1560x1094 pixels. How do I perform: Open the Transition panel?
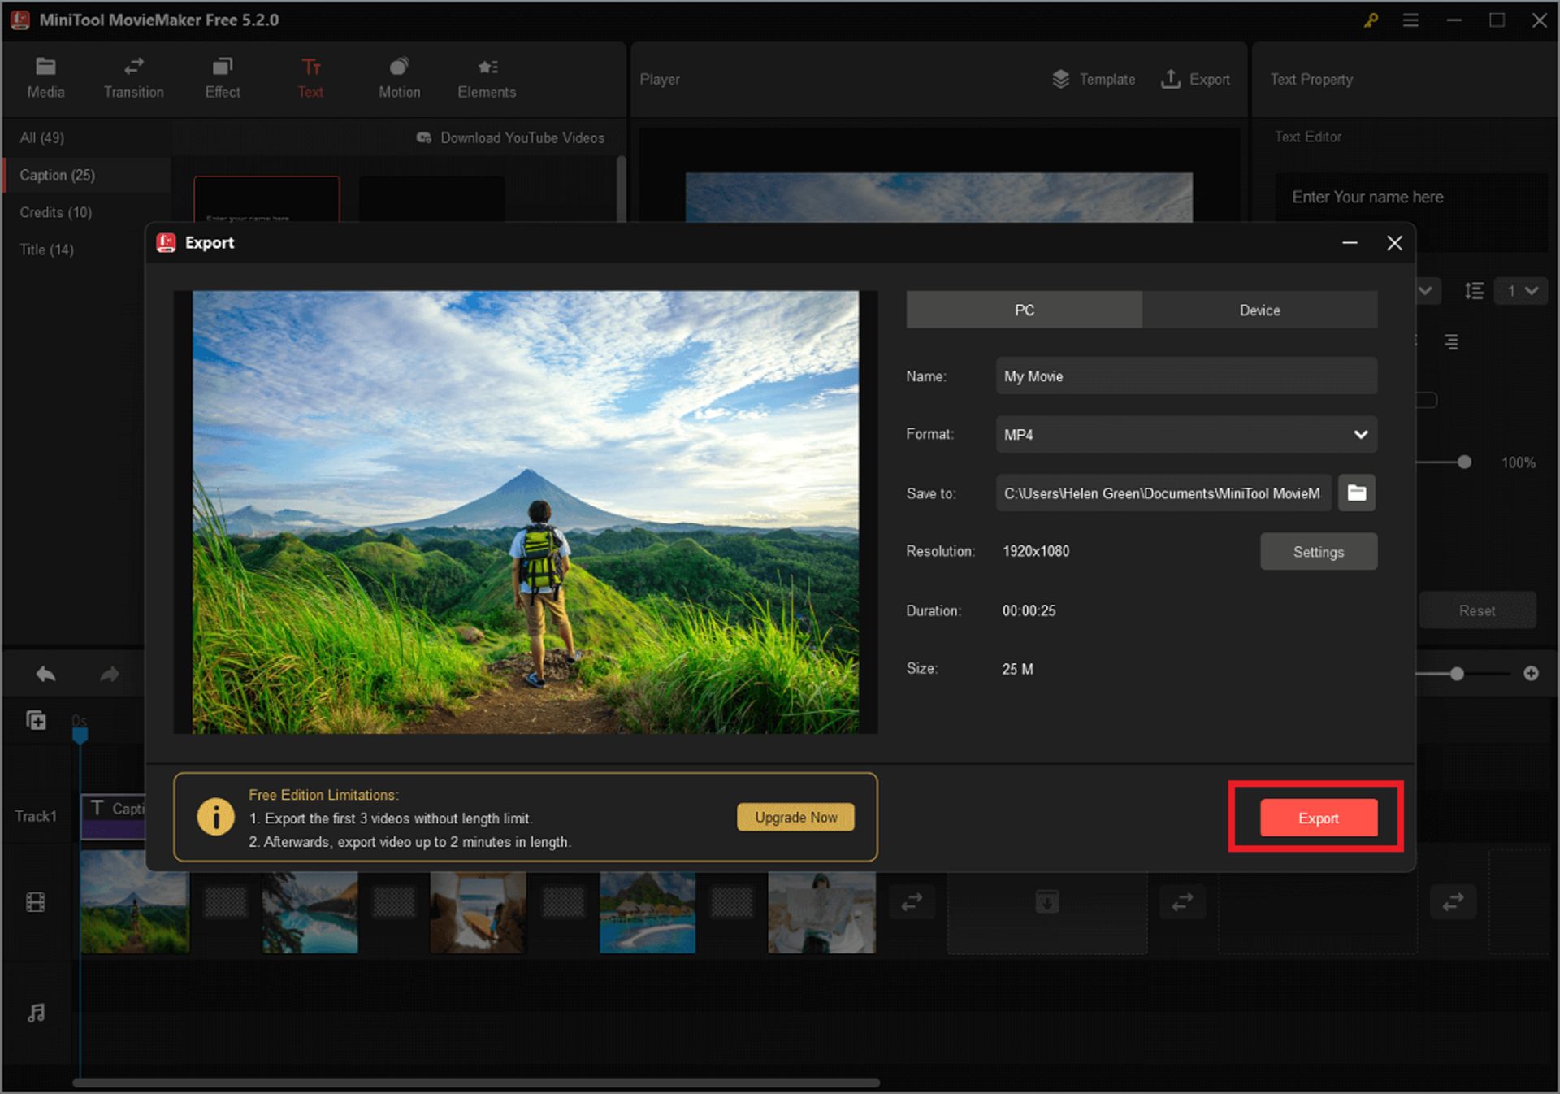point(133,78)
